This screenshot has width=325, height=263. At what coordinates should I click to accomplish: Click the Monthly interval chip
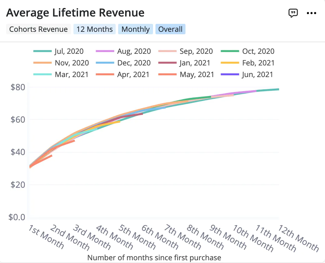click(x=136, y=29)
